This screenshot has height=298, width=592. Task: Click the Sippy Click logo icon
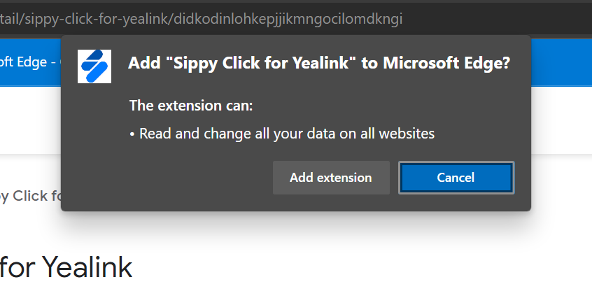coord(94,66)
